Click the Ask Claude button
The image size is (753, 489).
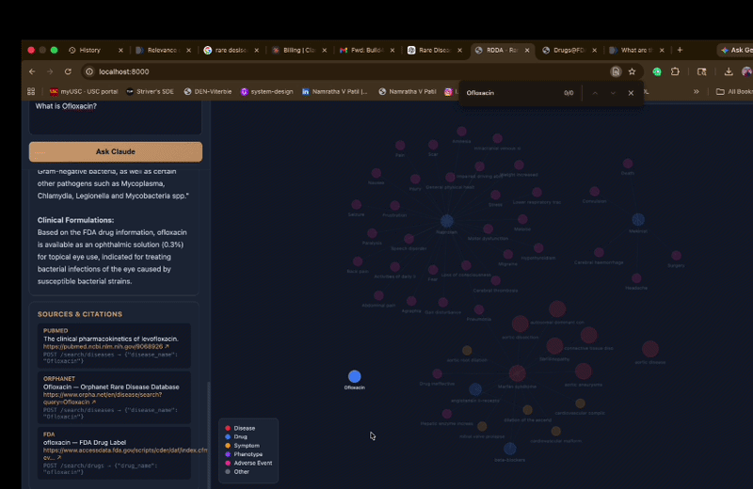tap(115, 151)
